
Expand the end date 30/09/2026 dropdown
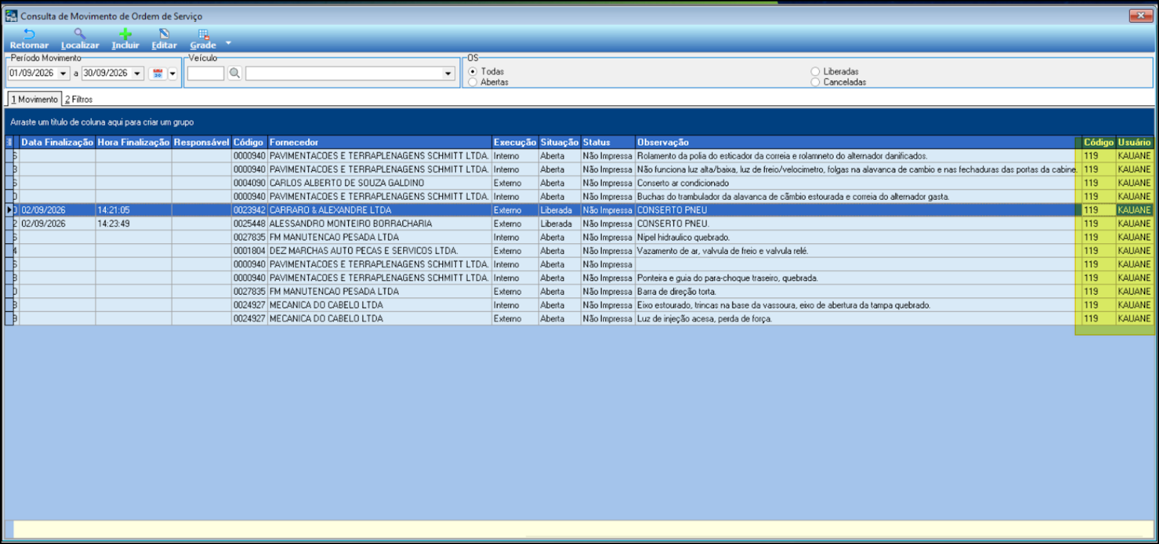point(138,73)
